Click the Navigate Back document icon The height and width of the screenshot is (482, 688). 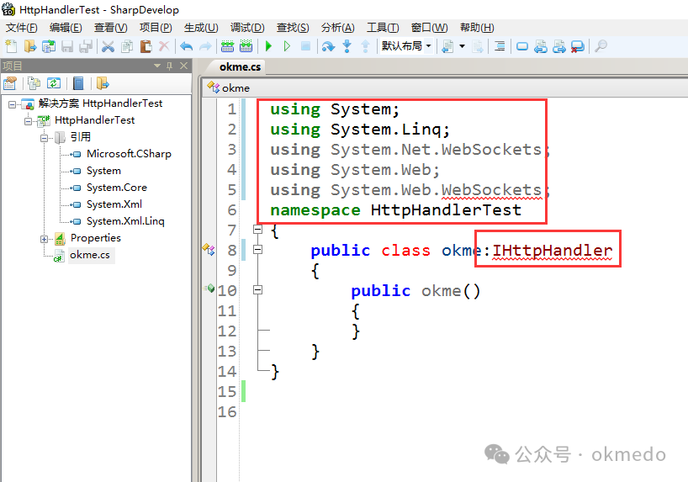447,46
